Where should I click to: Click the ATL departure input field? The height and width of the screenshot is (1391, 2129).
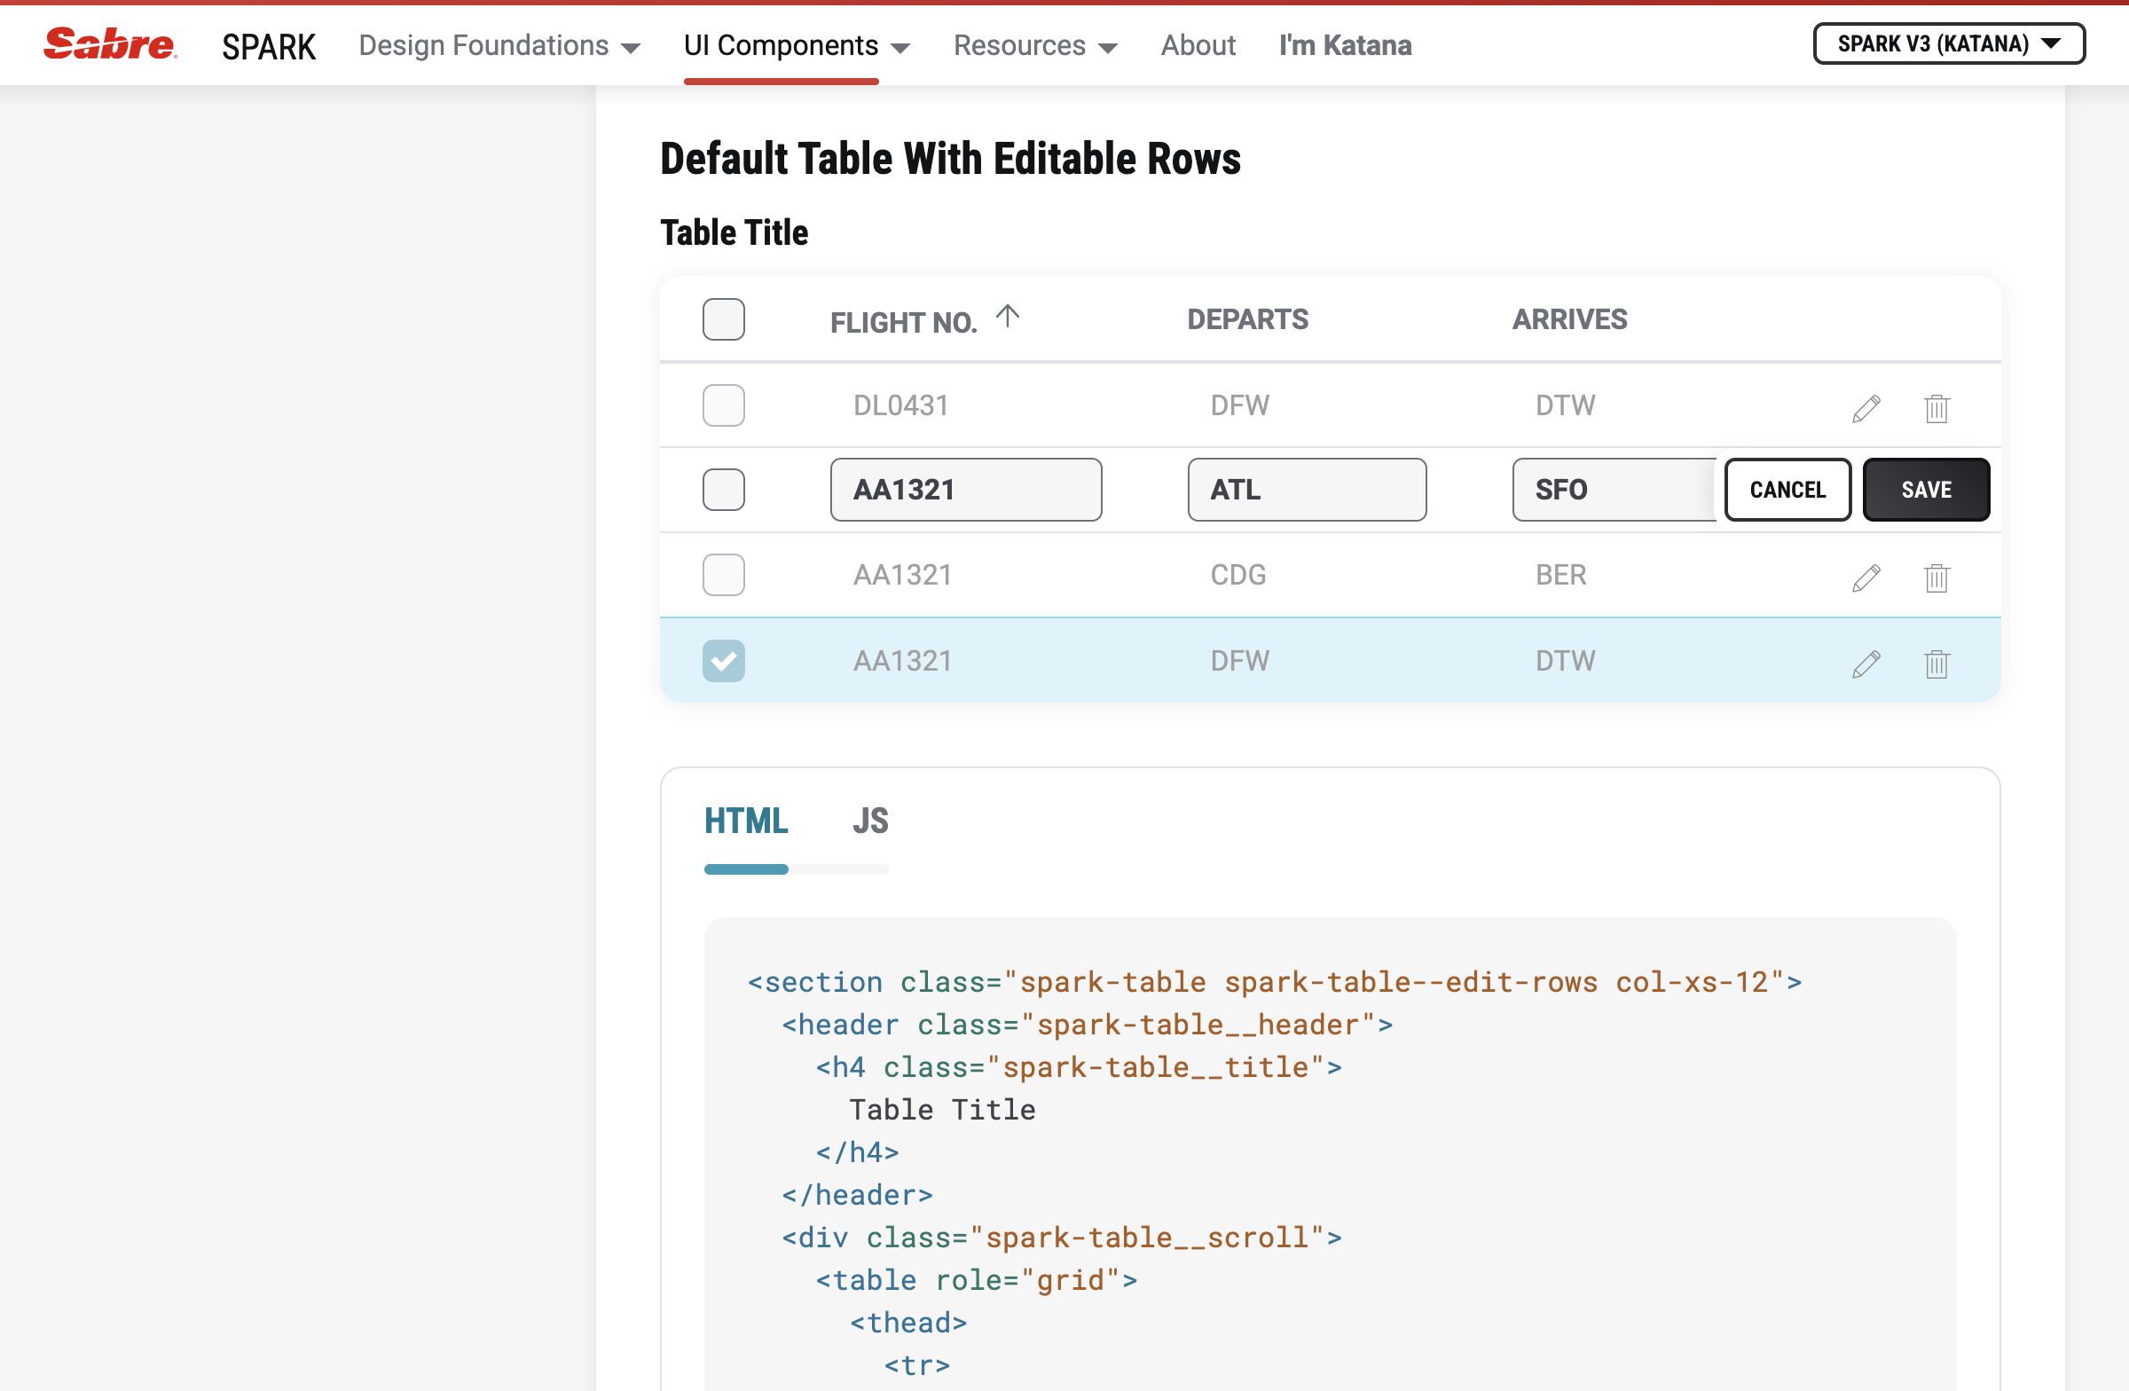tap(1306, 490)
